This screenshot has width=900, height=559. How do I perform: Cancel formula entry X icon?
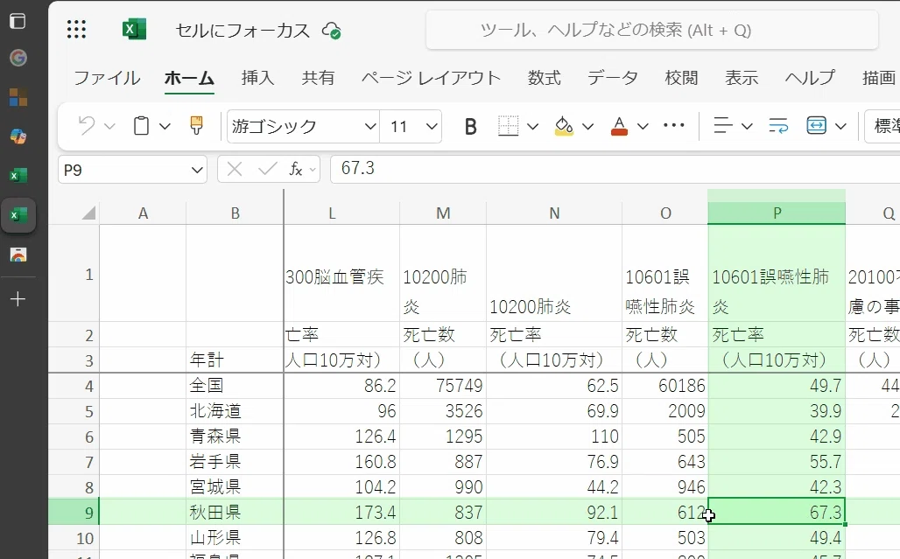234,169
